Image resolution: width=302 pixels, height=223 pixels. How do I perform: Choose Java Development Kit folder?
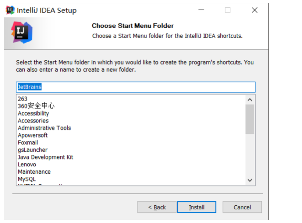[45, 157]
